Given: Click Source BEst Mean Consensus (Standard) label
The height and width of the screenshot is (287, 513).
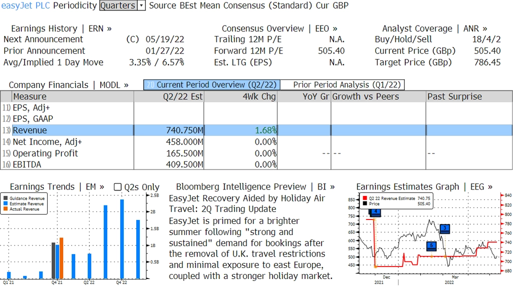Looking at the screenshot, I should click(230, 5).
